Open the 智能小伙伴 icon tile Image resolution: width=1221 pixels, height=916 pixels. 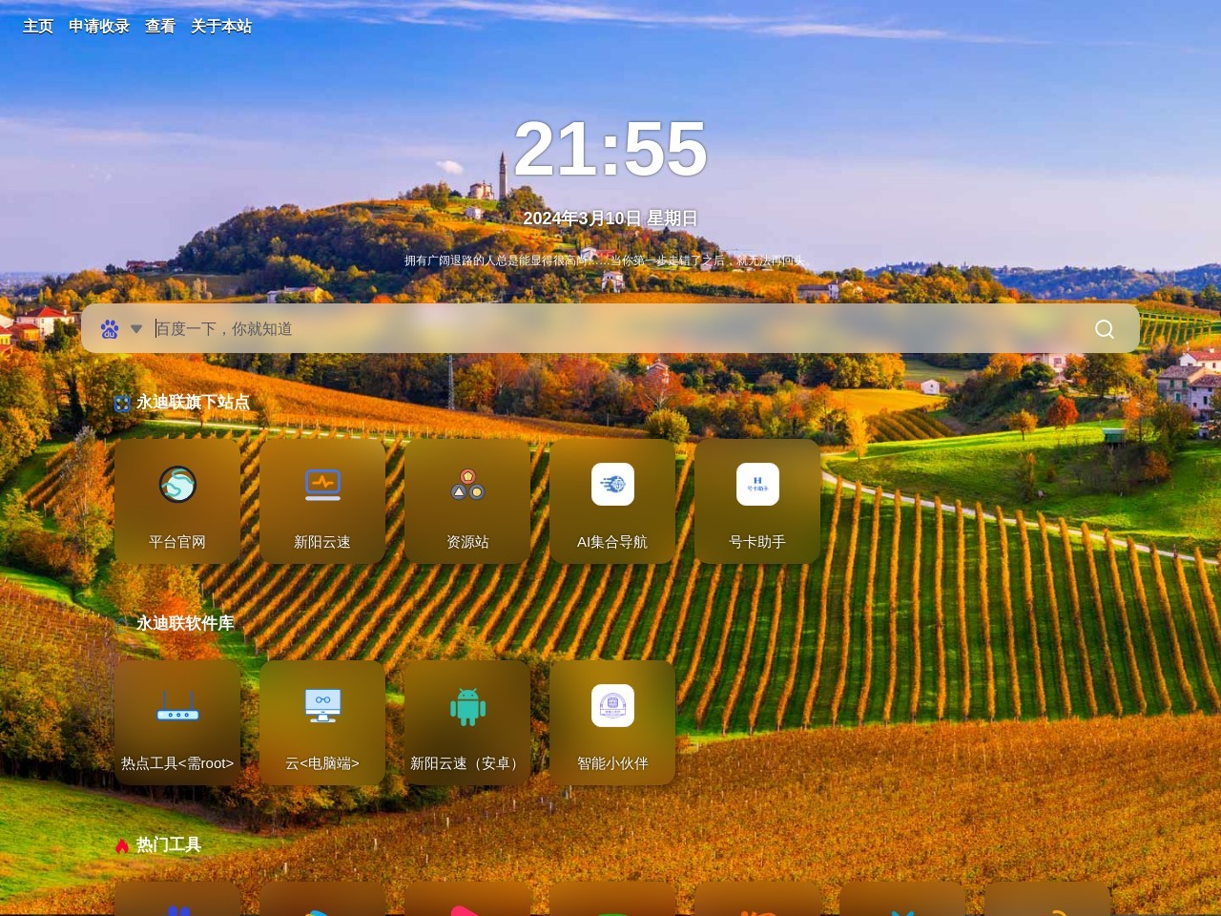pyautogui.click(x=612, y=706)
